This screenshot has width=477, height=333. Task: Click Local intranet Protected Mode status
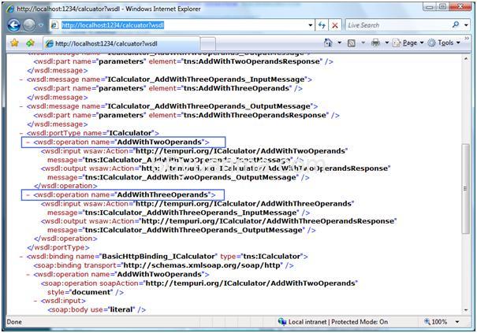pyautogui.click(x=339, y=322)
